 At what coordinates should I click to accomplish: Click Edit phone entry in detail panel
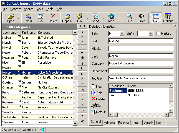[x=97, y=93]
